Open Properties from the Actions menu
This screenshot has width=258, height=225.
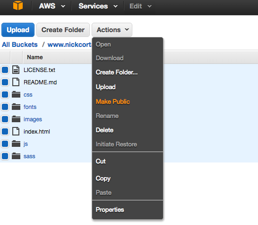tap(110, 210)
